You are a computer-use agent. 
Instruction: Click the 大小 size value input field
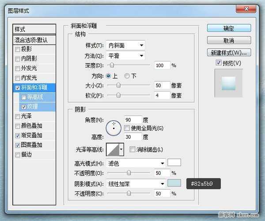tap(162, 85)
